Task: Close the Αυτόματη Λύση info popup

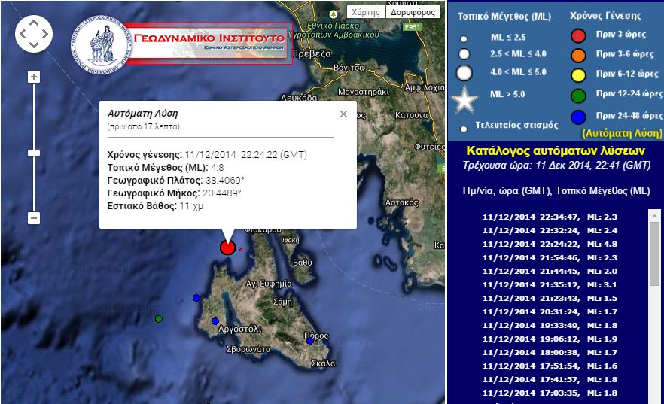Action: (343, 114)
